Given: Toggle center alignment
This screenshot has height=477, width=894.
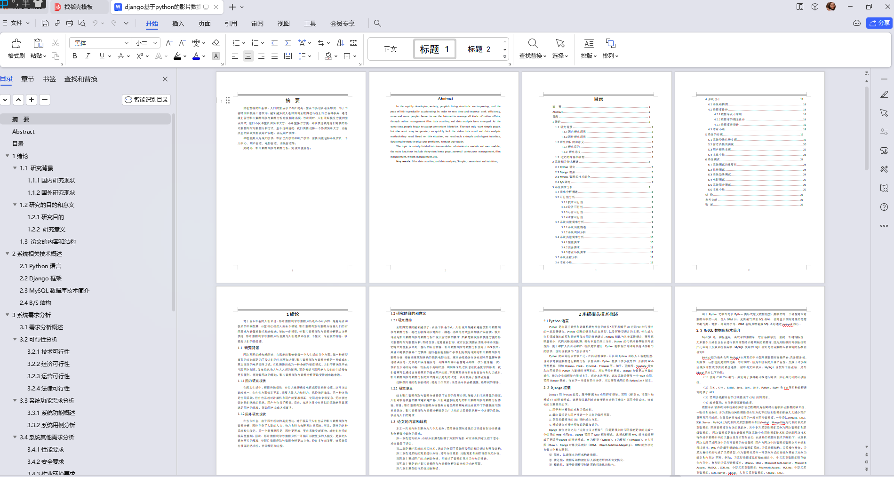Looking at the screenshot, I should click(x=248, y=56).
